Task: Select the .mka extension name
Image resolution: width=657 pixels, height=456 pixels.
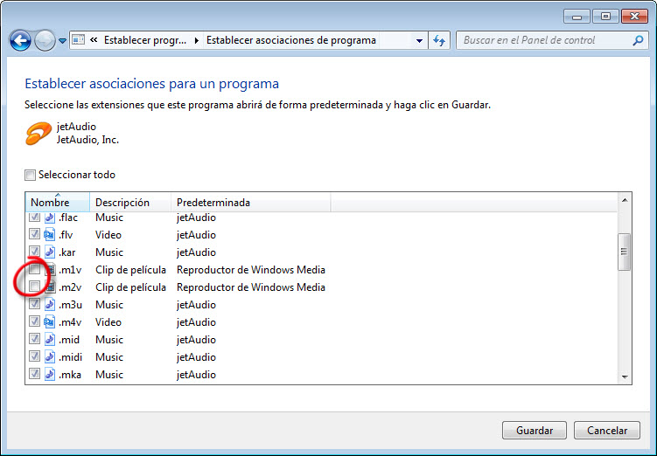Action: (70, 375)
